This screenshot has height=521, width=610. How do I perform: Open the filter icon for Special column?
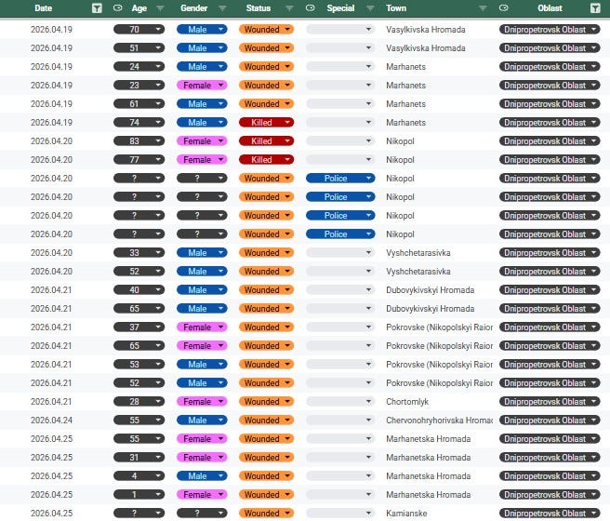pyautogui.click(x=370, y=8)
